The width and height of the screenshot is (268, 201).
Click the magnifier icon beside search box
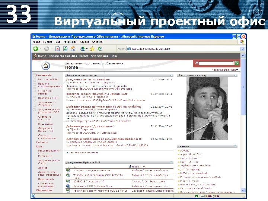point(197,63)
